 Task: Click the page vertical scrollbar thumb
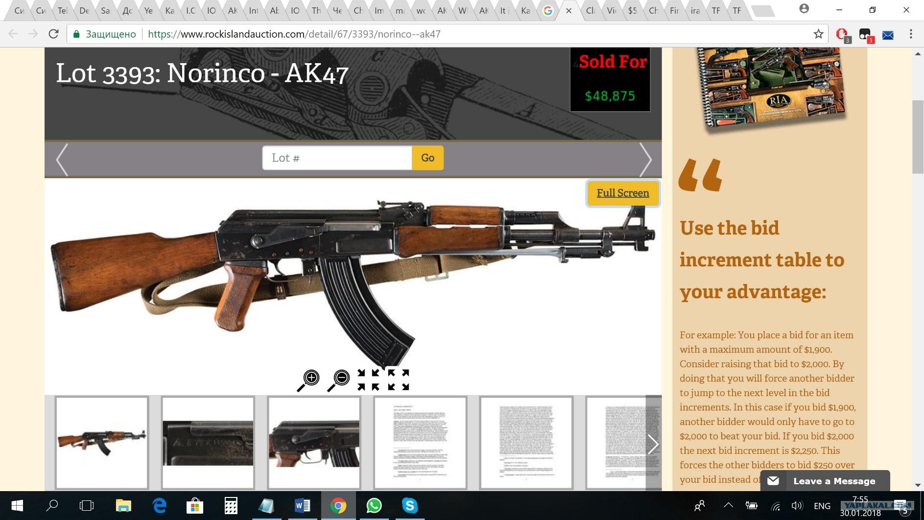pyautogui.click(x=918, y=137)
